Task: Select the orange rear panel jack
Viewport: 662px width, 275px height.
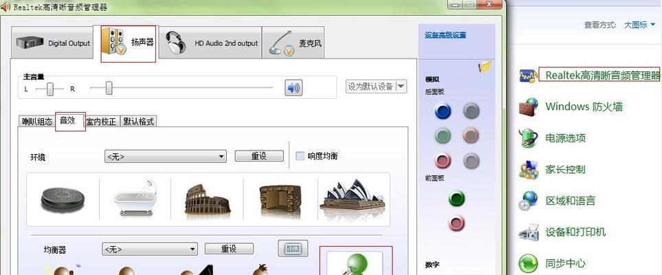Action: point(471,136)
